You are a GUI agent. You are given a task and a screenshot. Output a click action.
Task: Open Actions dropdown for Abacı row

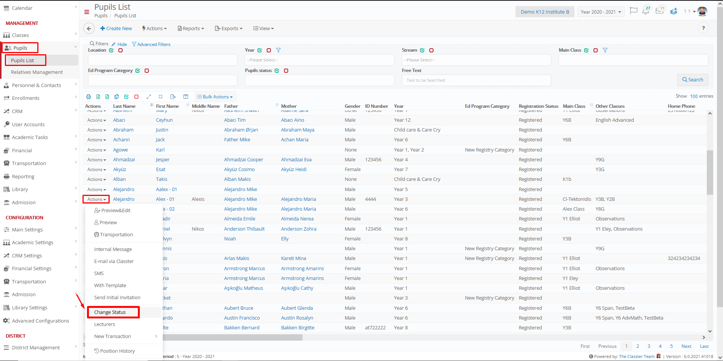coord(97,120)
